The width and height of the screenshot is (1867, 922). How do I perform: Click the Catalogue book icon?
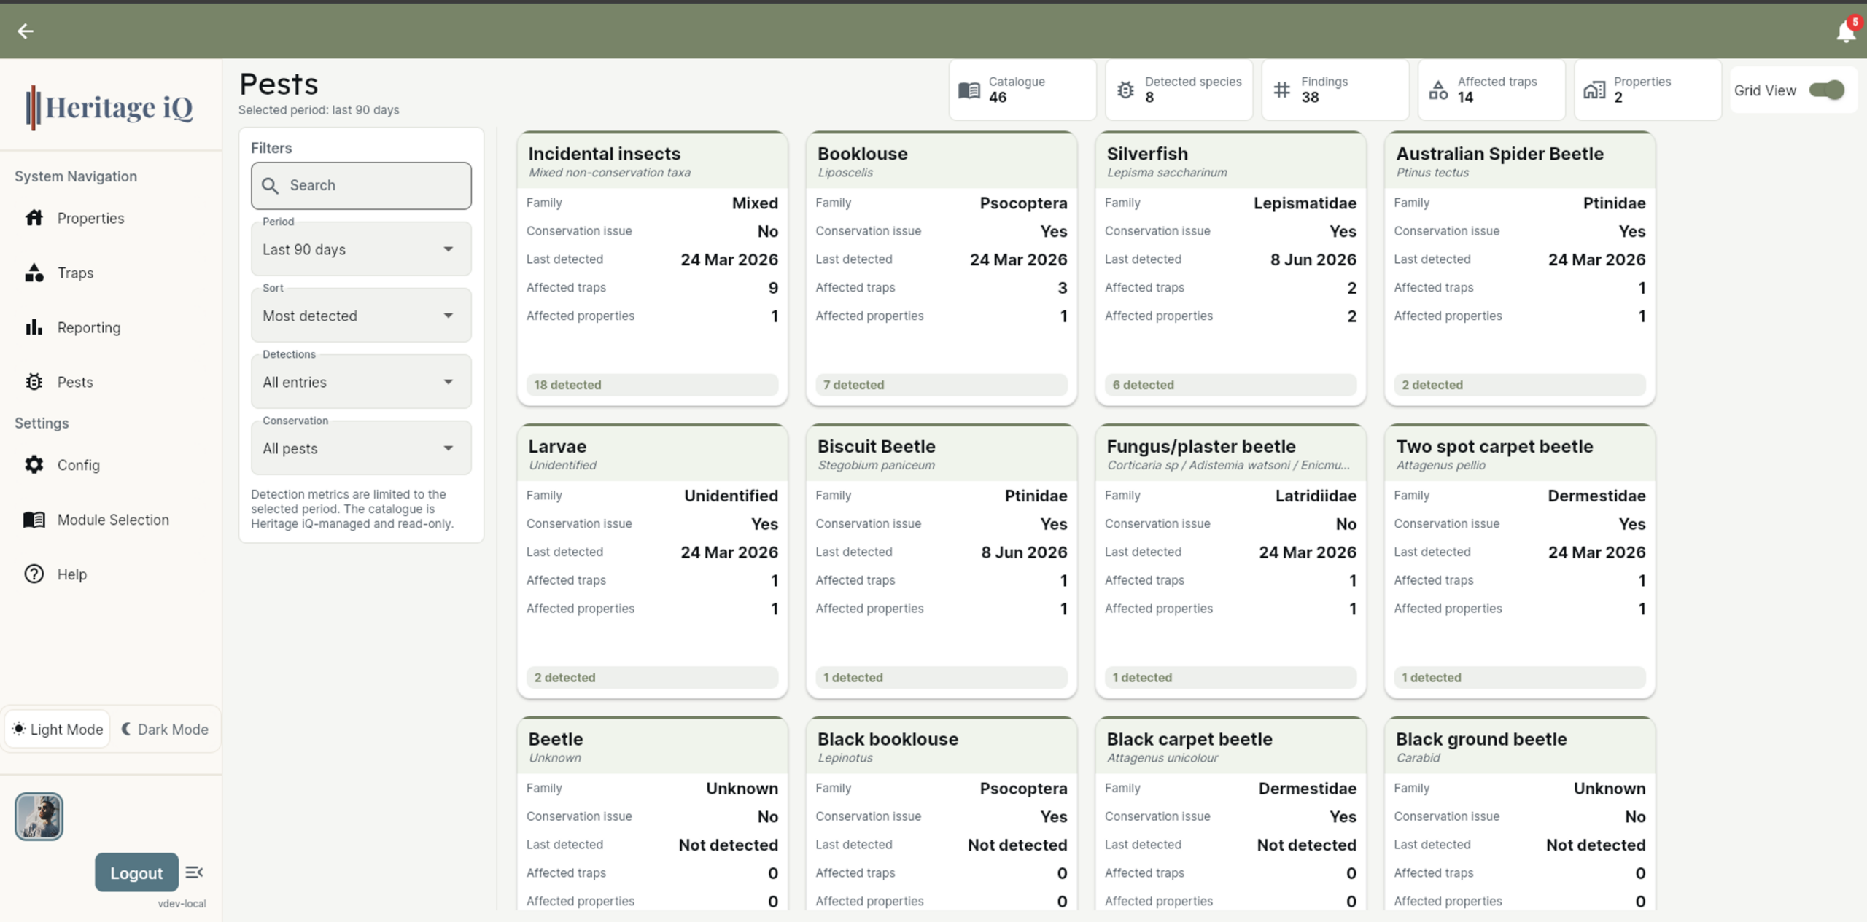tap(969, 90)
